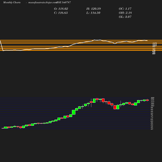This screenshot has height=162, width=162.
Task: Click the 118 price axis label
Action: tap(153, 100)
